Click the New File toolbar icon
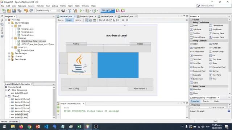The height and width of the screenshot is (130, 232). pyautogui.click(x=4, y=10)
